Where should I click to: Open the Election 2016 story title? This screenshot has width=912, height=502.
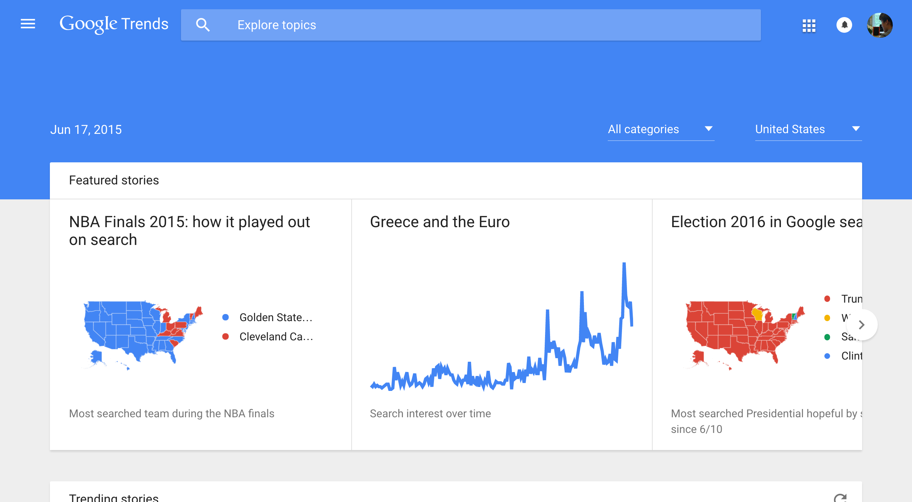coord(766,222)
